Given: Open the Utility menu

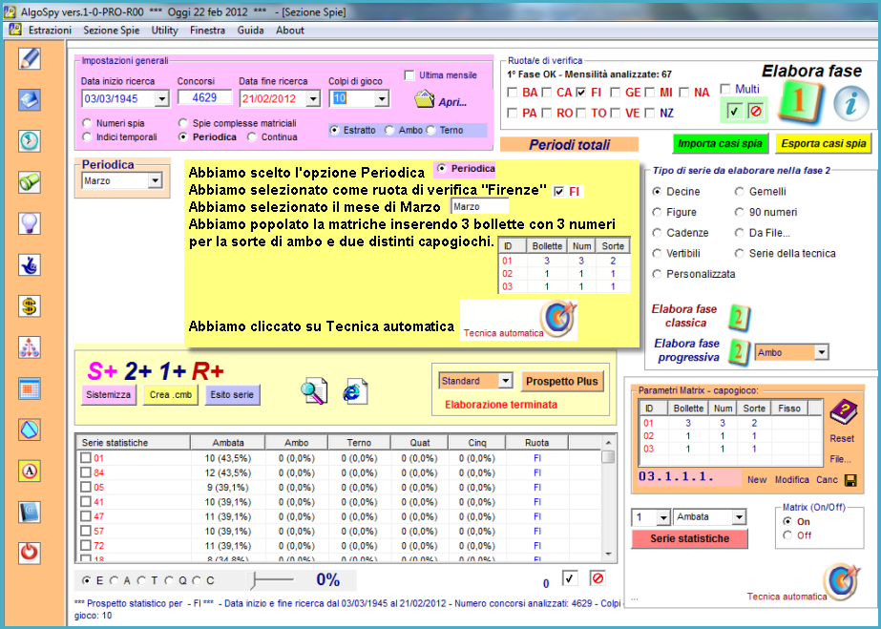Looking at the screenshot, I should click(x=164, y=31).
